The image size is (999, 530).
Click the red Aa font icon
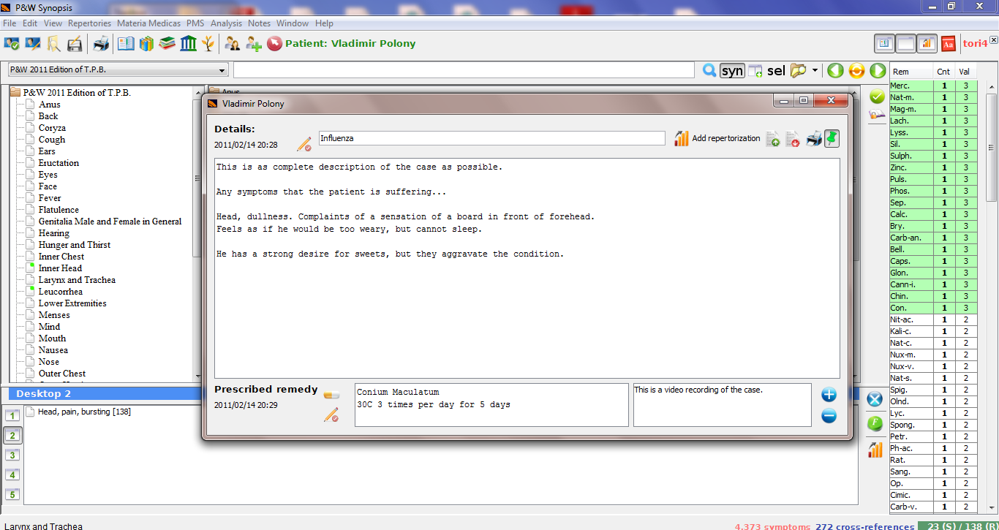[948, 44]
